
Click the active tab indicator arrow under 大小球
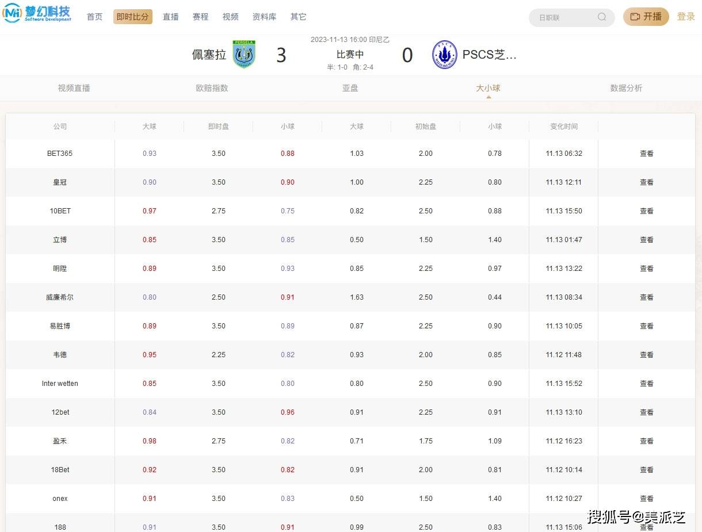(x=488, y=97)
